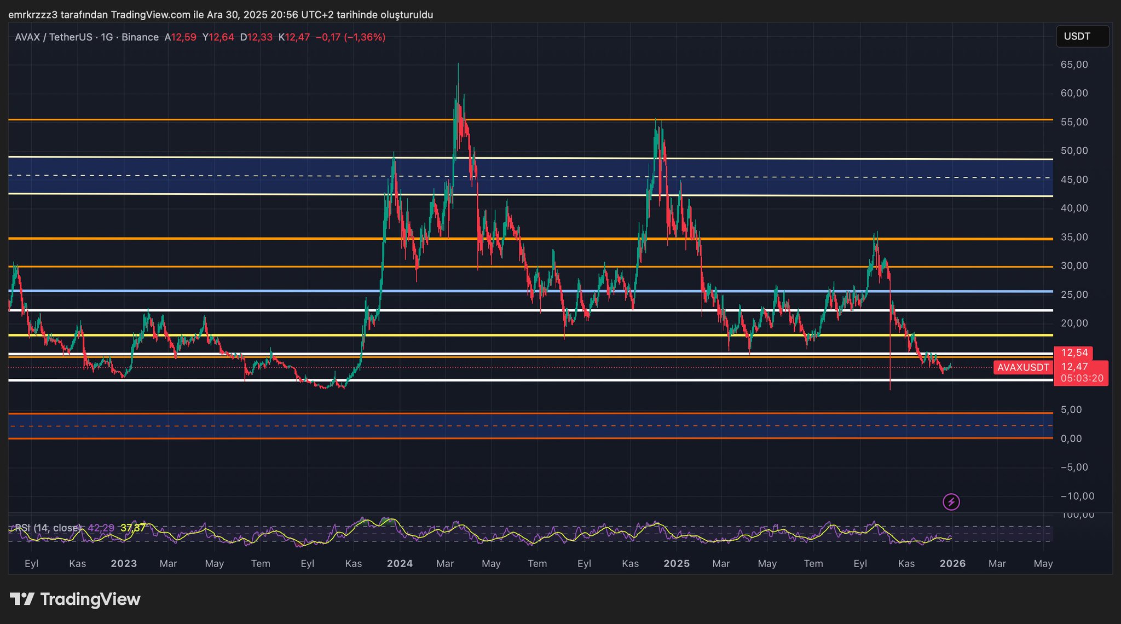Open the USDT currency selector

coord(1082,37)
